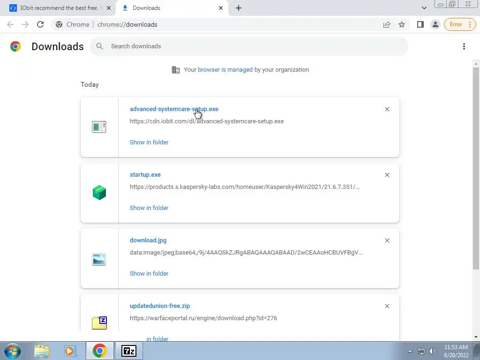Click the Chrome logo beside Downloads
The height and width of the screenshot is (360, 480).
15,46
